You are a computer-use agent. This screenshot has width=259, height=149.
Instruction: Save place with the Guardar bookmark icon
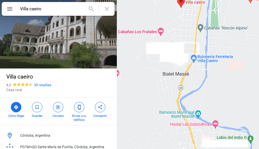coord(37,107)
